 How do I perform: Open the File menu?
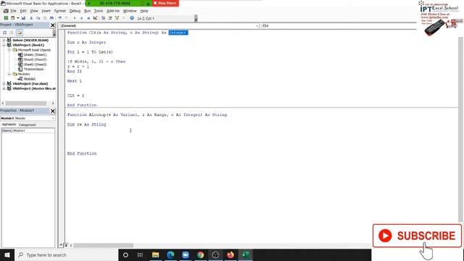click(x=13, y=11)
